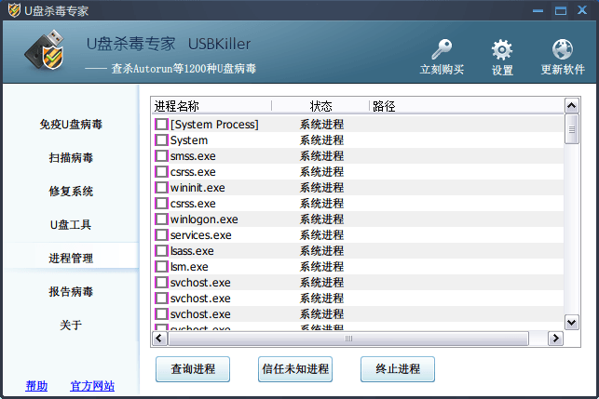Click the title bar shield icon
The width and height of the screenshot is (599, 399).
tap(14, 10)
